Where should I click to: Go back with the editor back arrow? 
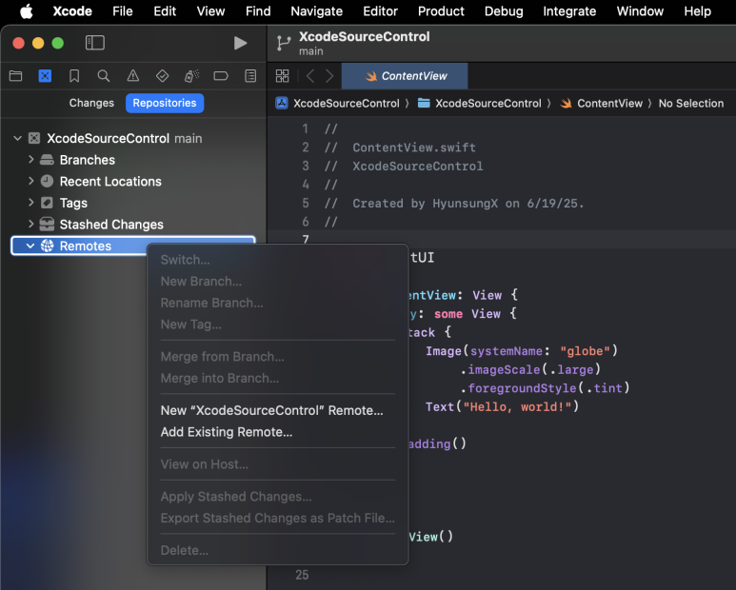(x=309, y=75)
